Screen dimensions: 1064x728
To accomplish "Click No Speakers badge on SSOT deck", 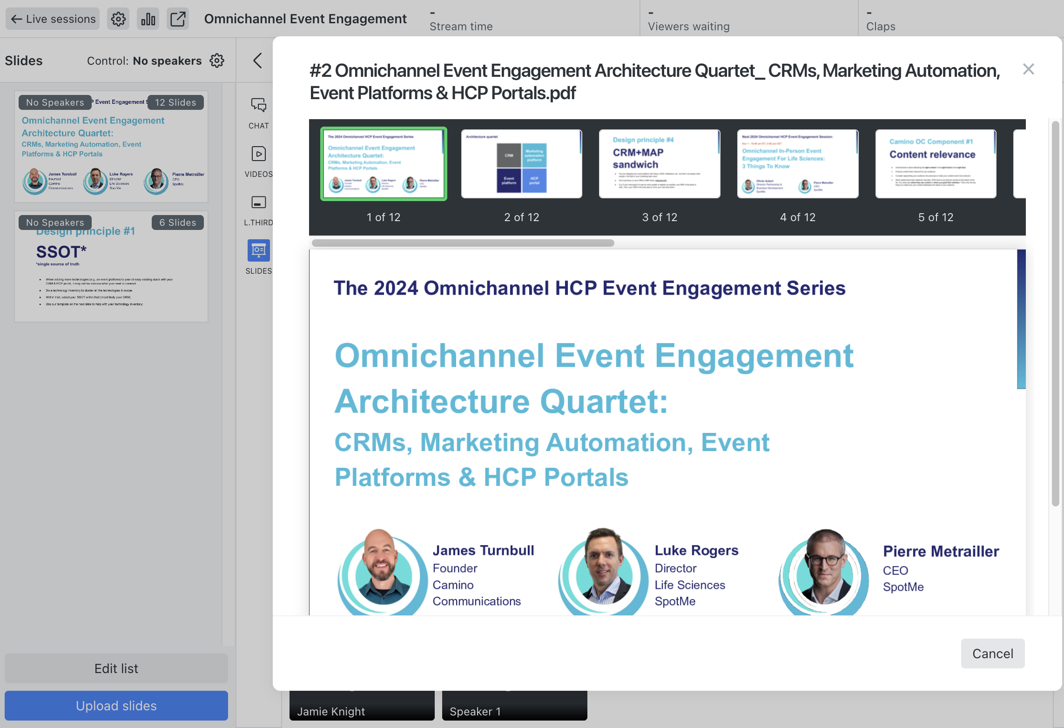I will [x=55, y=222].
